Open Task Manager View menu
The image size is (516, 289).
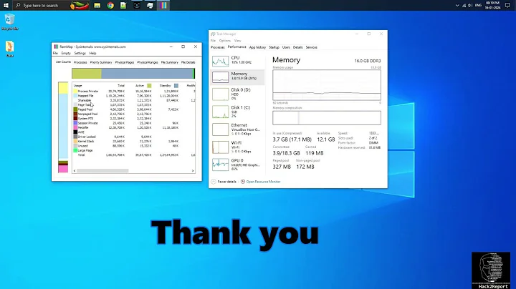tap(238, 41)
